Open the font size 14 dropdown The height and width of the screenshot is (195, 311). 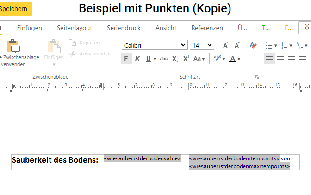(202, 45)
